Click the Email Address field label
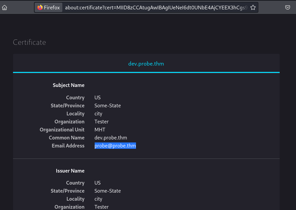Viewport: 296px width, 210px height. [x=68, y=146]
